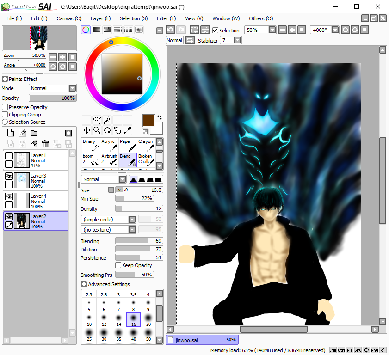Select the Crayon brush tool

click(x=146, y=145)
